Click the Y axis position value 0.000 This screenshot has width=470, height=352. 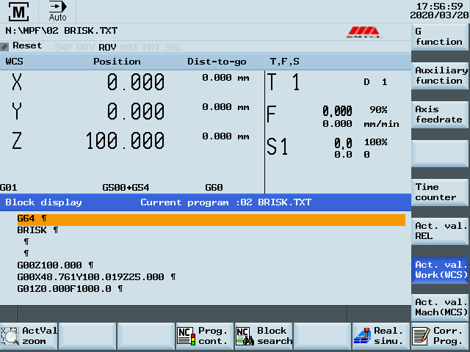[x=136, y=111]
